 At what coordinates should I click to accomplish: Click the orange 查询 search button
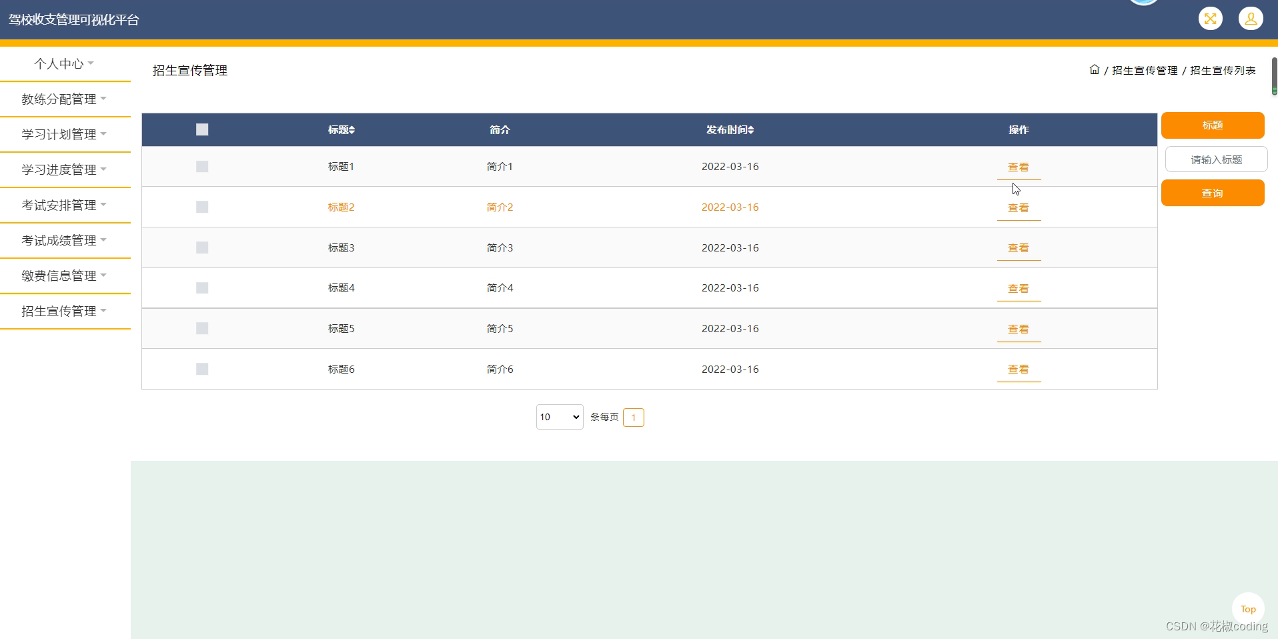tap(1213, 193)
